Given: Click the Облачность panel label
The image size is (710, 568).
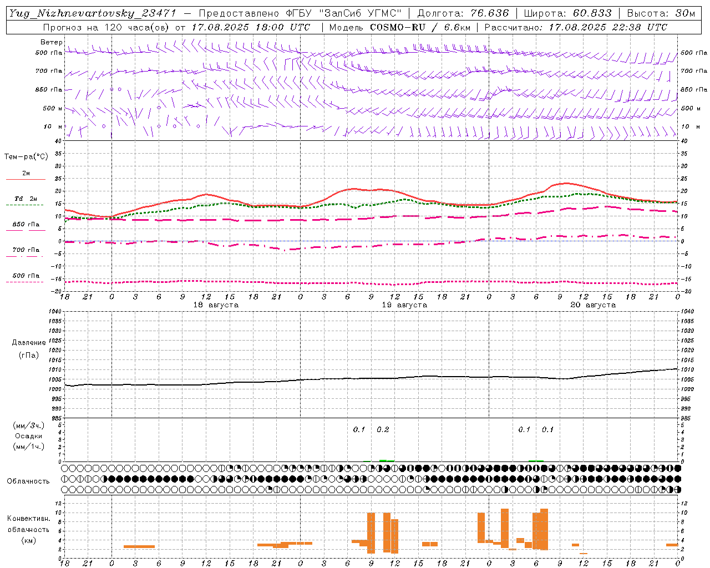Looking at the screenshot, I should 28,481.
